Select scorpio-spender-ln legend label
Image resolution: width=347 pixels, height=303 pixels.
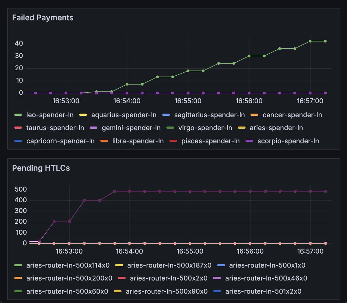288,141
